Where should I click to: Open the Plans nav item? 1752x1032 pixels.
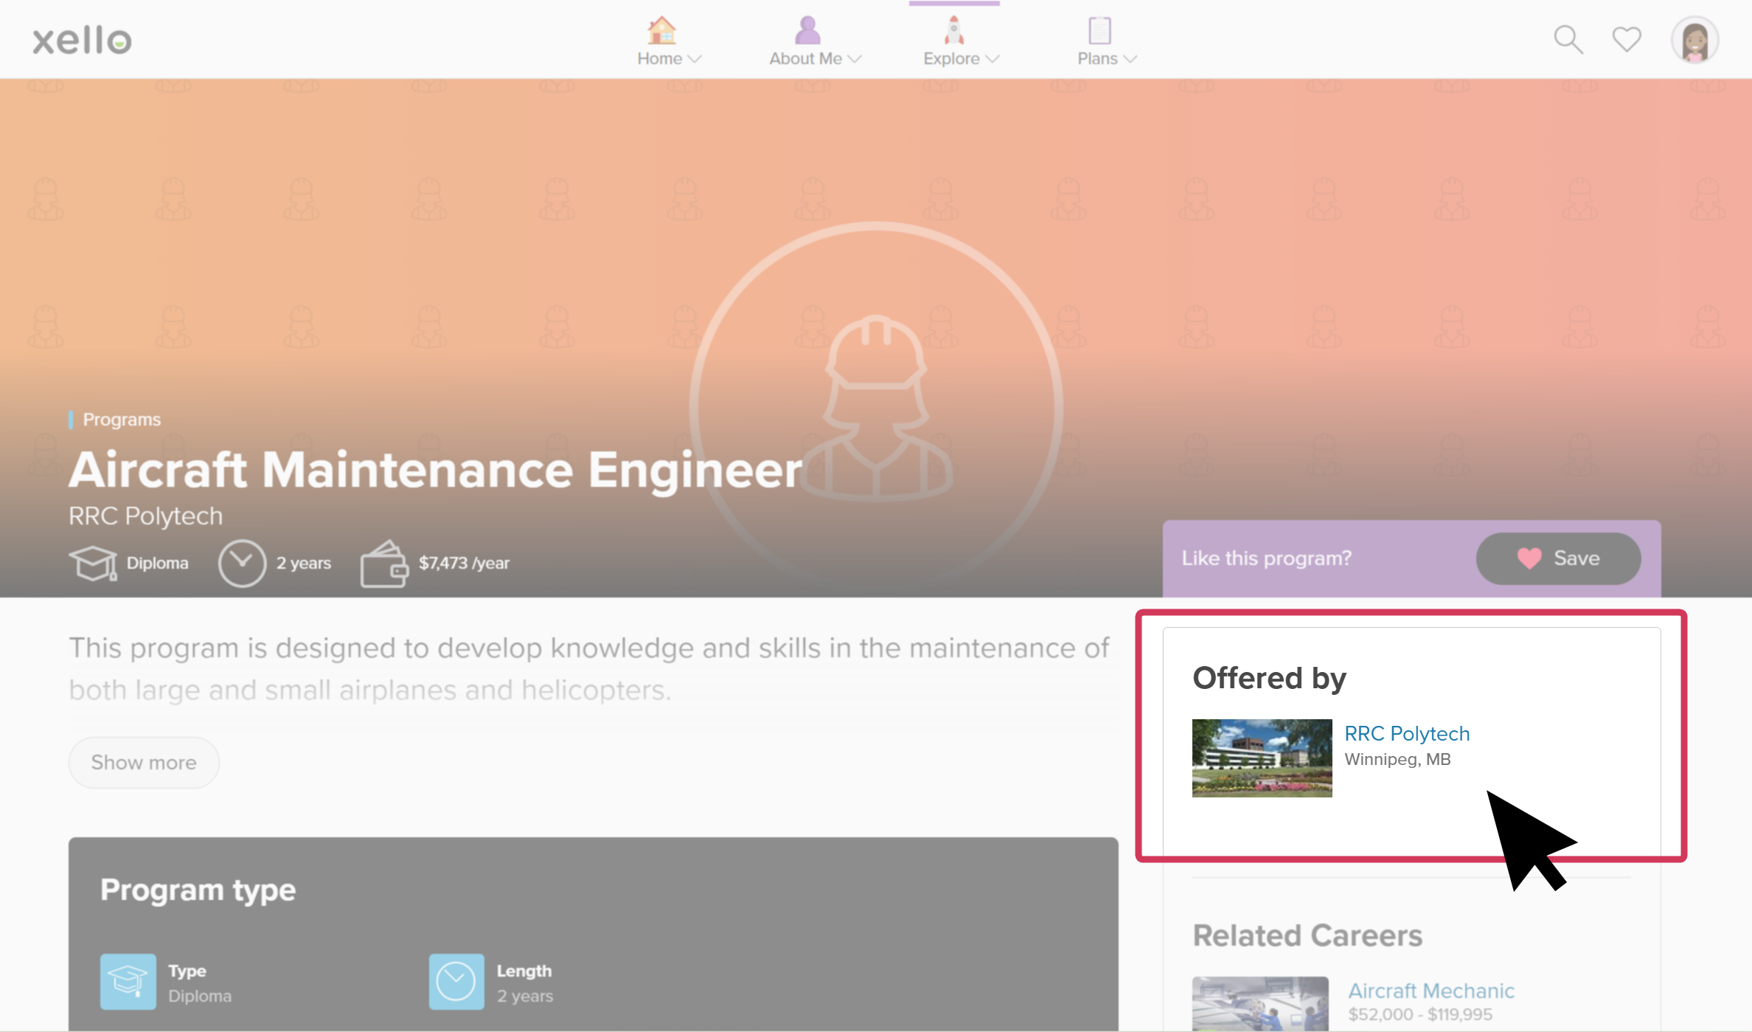(1107, 41)
